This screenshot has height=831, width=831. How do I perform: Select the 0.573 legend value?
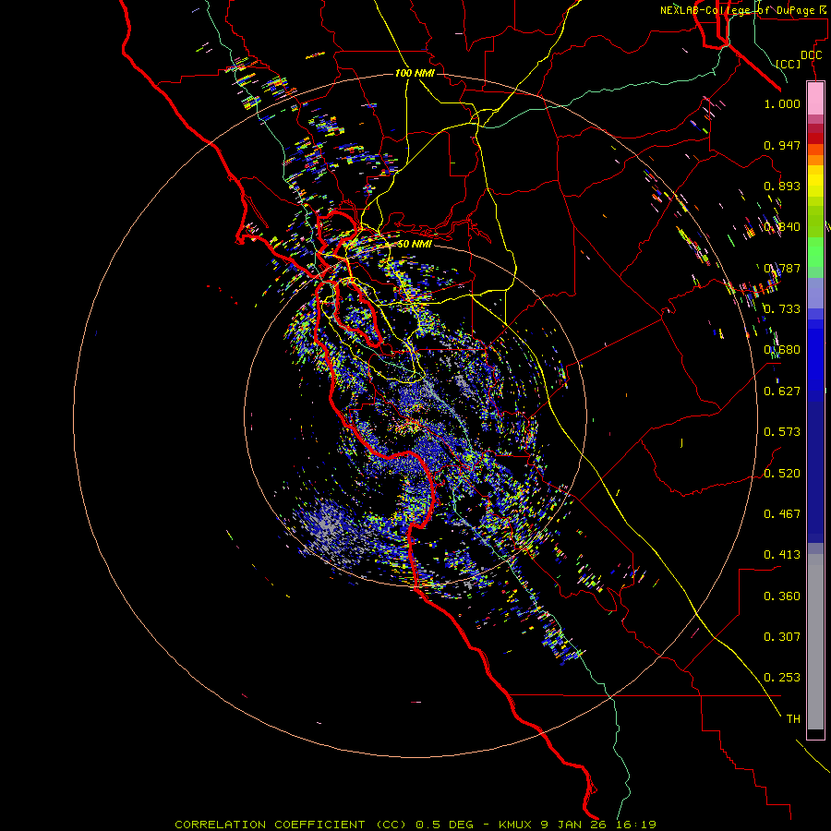[782, 431]
